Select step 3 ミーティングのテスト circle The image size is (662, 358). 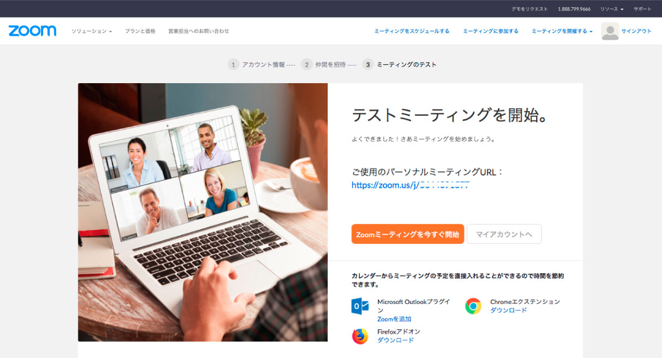(x=368, y=64)
